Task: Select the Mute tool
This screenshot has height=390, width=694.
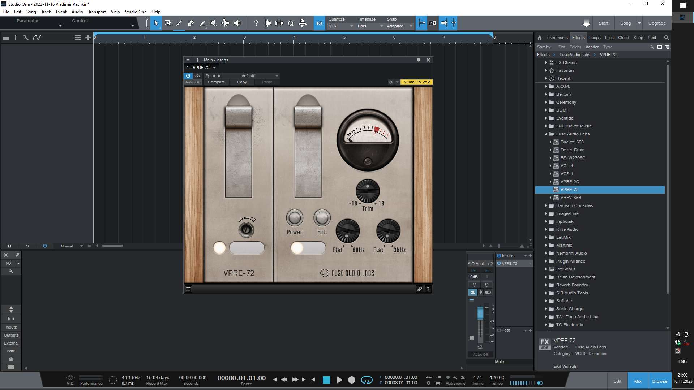Action: click(214, 23)
